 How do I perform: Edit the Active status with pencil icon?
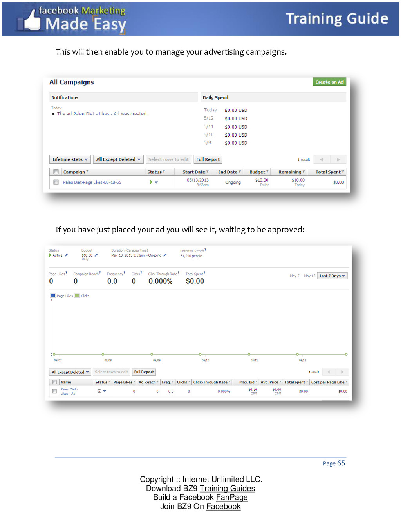[66, 255]
